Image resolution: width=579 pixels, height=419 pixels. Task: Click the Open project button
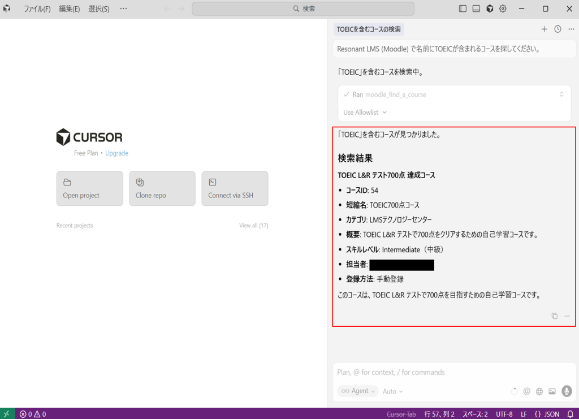point(89,189)
